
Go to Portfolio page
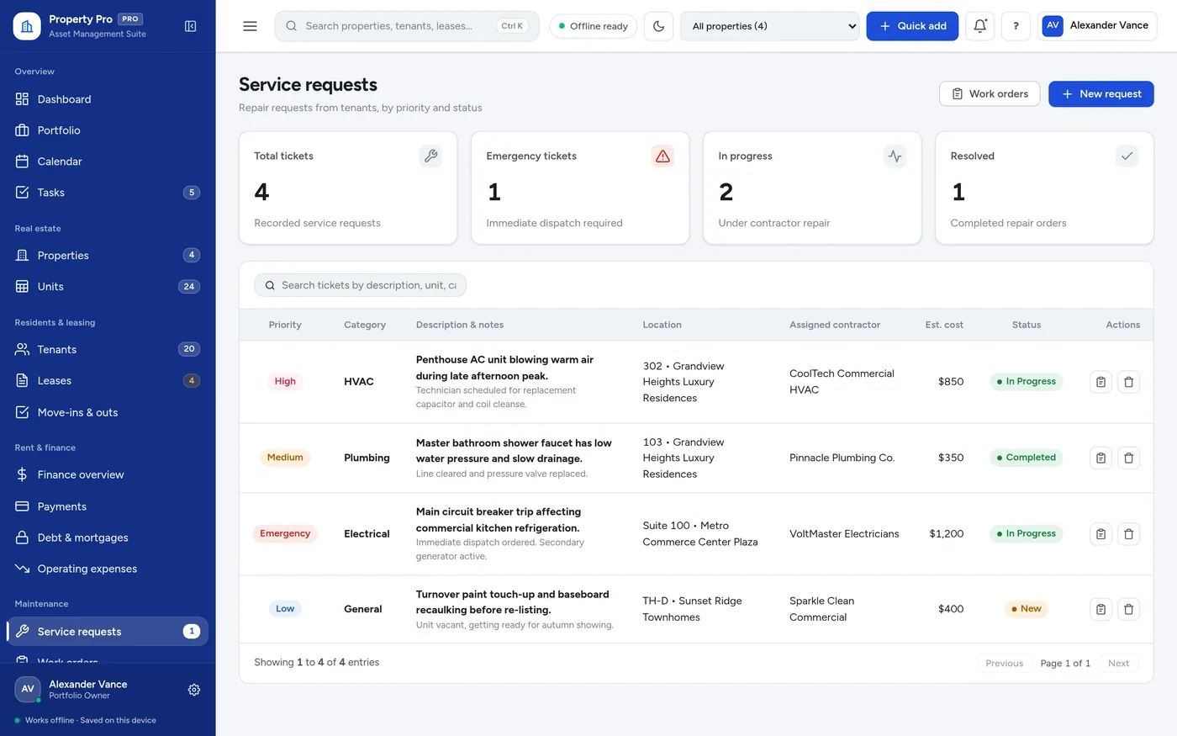pyautogui.click(x=108, y=130)
